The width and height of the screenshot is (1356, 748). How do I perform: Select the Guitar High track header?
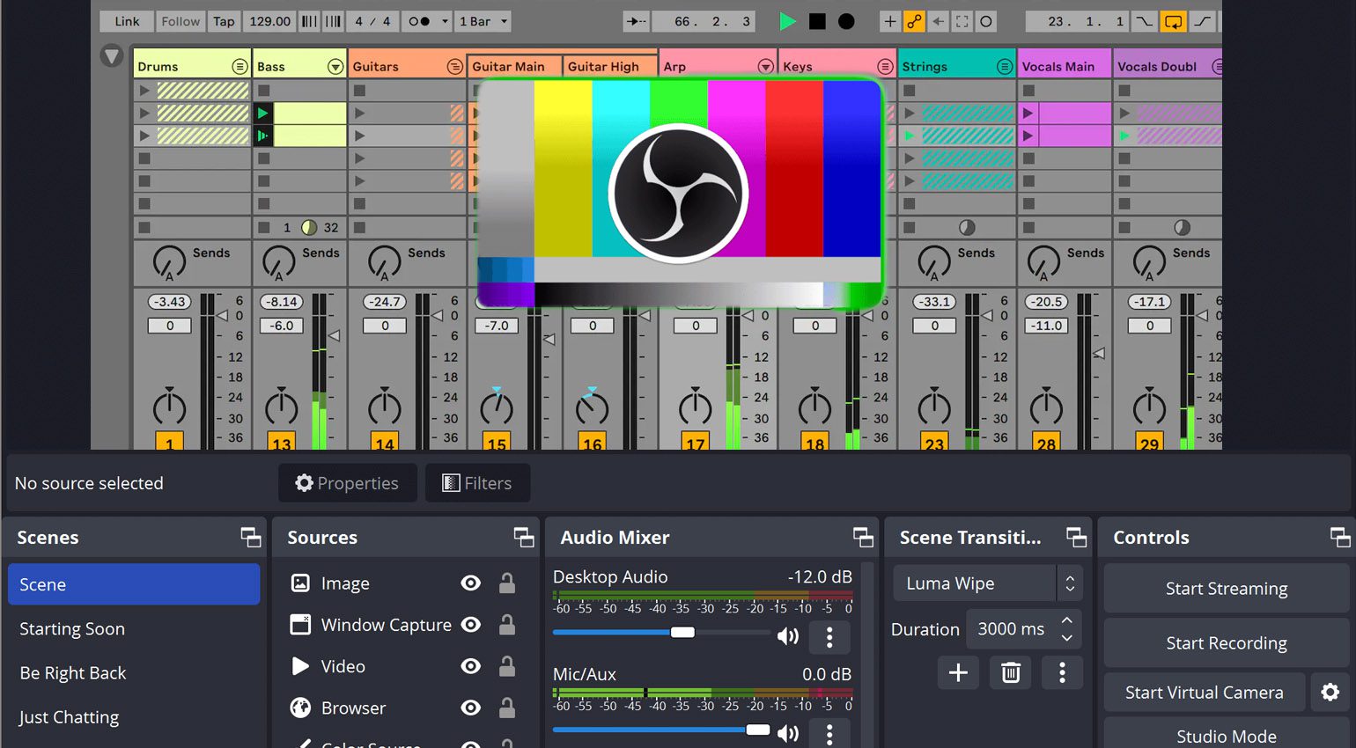point(610,66)
